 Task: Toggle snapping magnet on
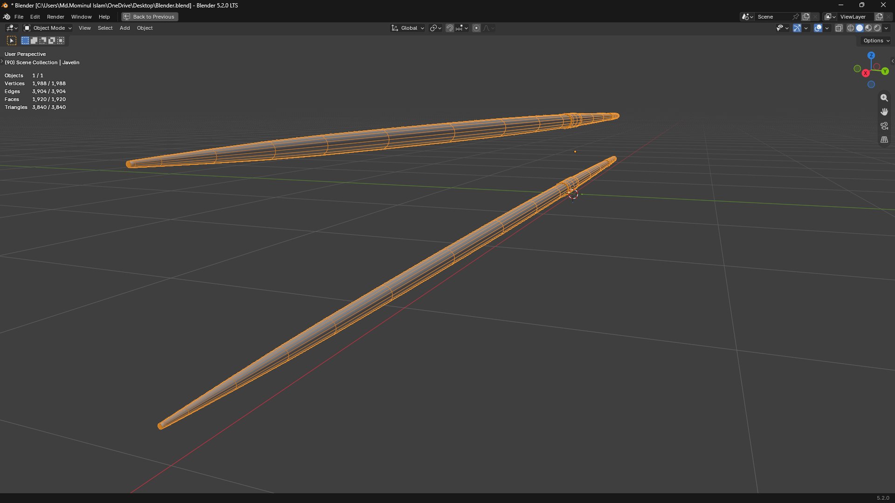click(x=450, y=28)
